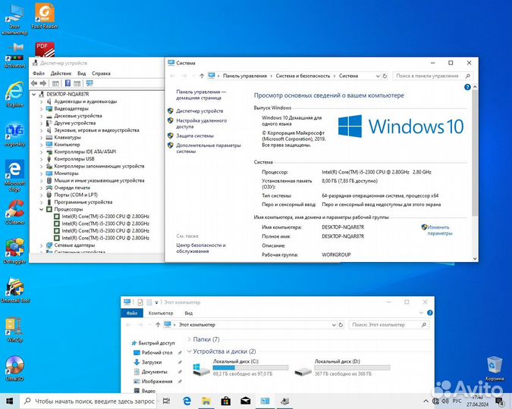Open address dropdown in Система window
The image size is (512, 409).
(378, 76)
